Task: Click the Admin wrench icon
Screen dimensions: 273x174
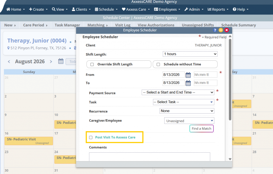Action: click(186, 9)
